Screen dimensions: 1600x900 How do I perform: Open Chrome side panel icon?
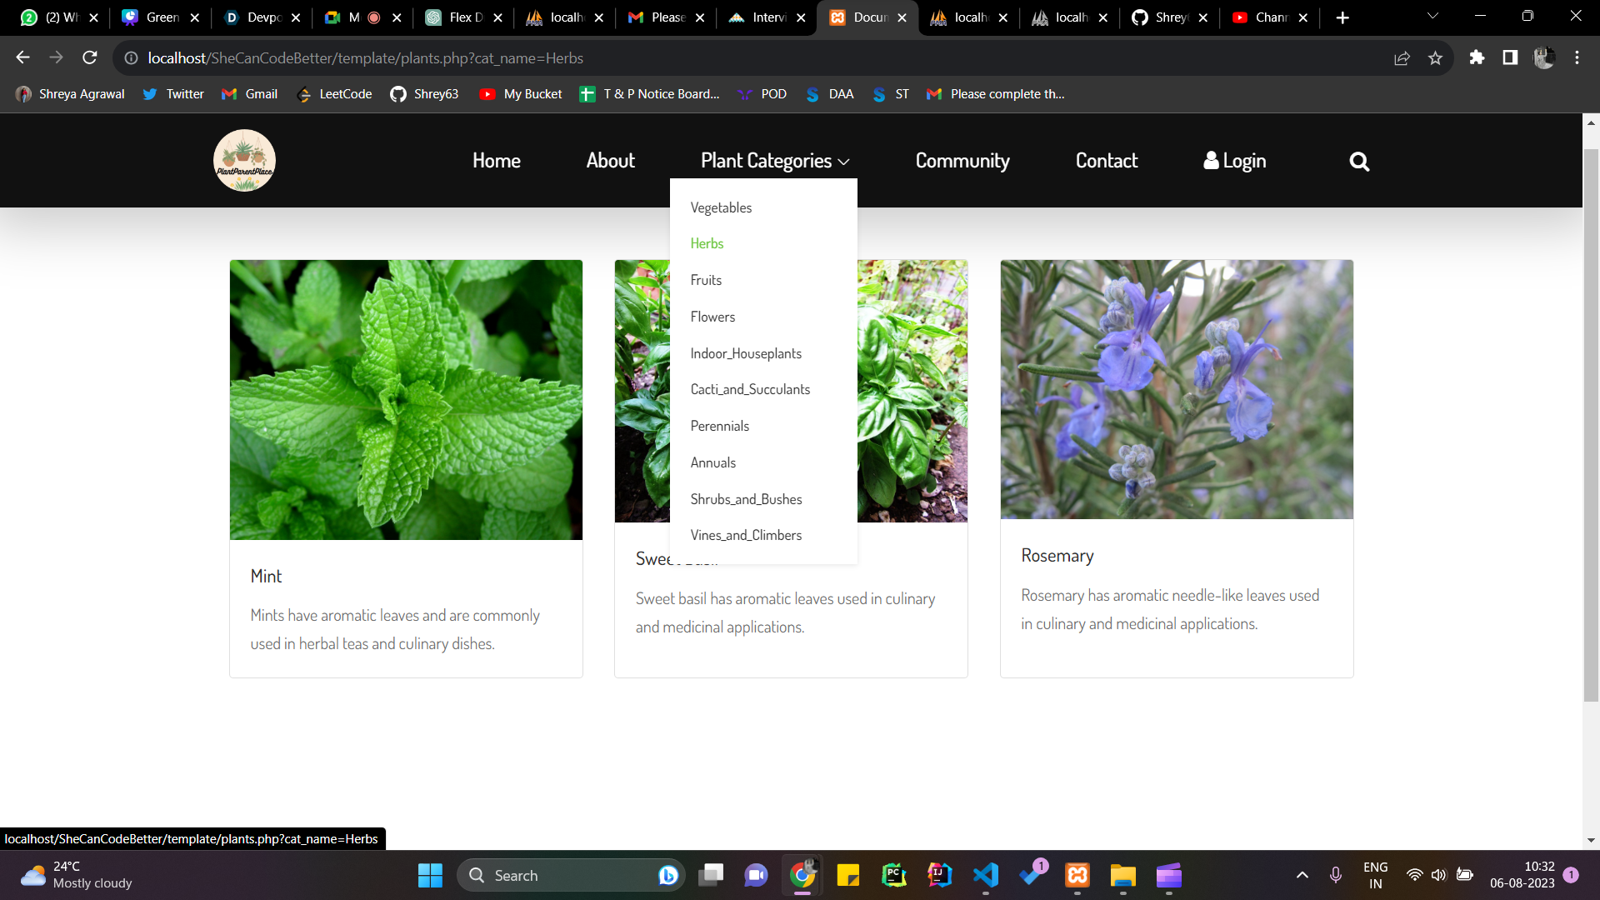click(1510, 57)
